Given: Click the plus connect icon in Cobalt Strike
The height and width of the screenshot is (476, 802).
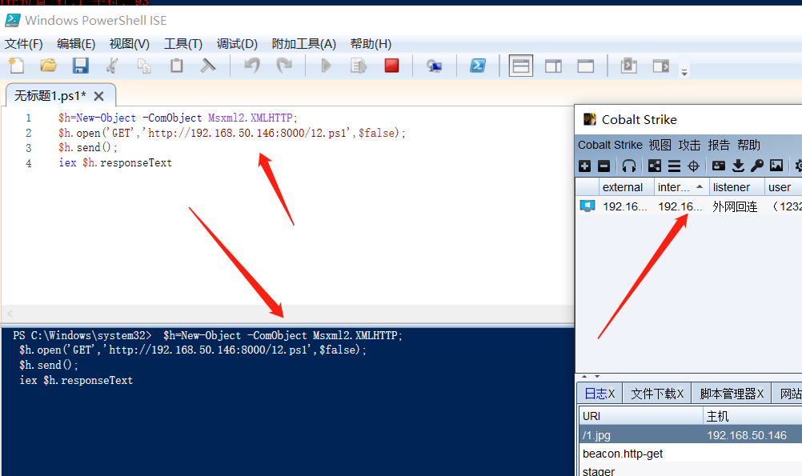Looking at the screenshot, I should coord(584,166).
